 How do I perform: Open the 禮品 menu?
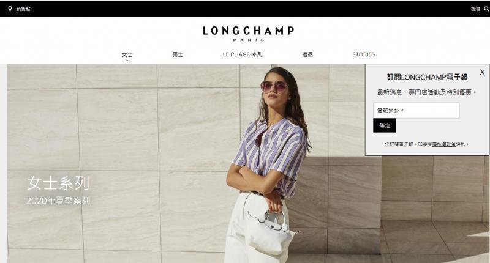click(307, 54)
